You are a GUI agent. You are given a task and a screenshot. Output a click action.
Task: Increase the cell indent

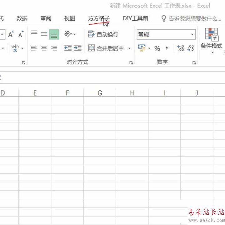78,48
